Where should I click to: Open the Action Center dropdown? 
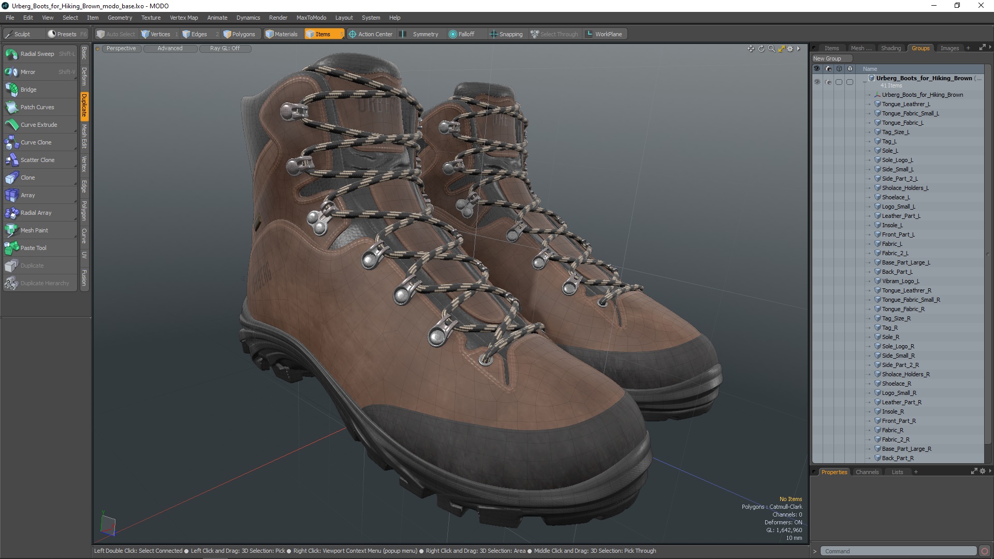click(x=371, y=34)
